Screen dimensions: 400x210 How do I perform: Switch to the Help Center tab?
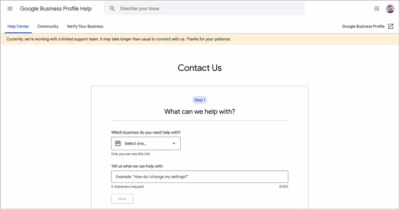click(18, 27)
